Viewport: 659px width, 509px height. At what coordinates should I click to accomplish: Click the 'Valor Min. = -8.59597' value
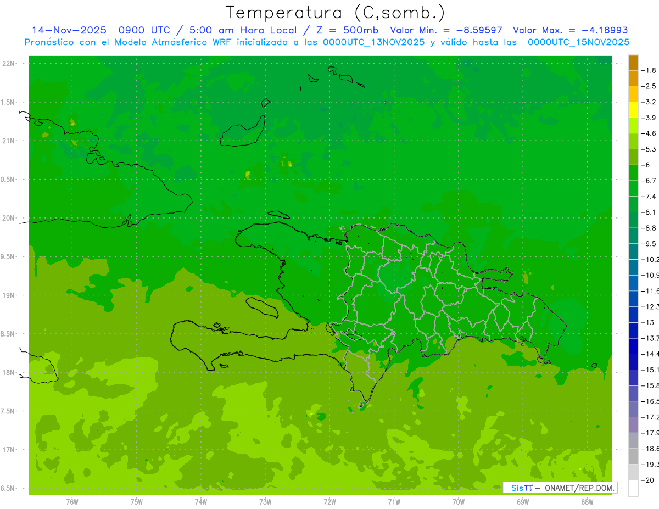click(x=446, y=30)
